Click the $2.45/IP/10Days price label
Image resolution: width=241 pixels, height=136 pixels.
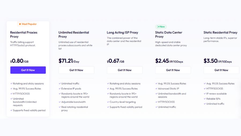click(x=169, y=61)
